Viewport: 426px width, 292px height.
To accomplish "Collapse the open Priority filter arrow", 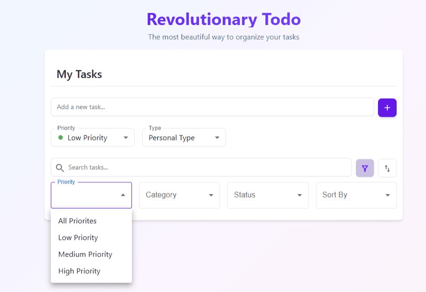I will (123, 195).
